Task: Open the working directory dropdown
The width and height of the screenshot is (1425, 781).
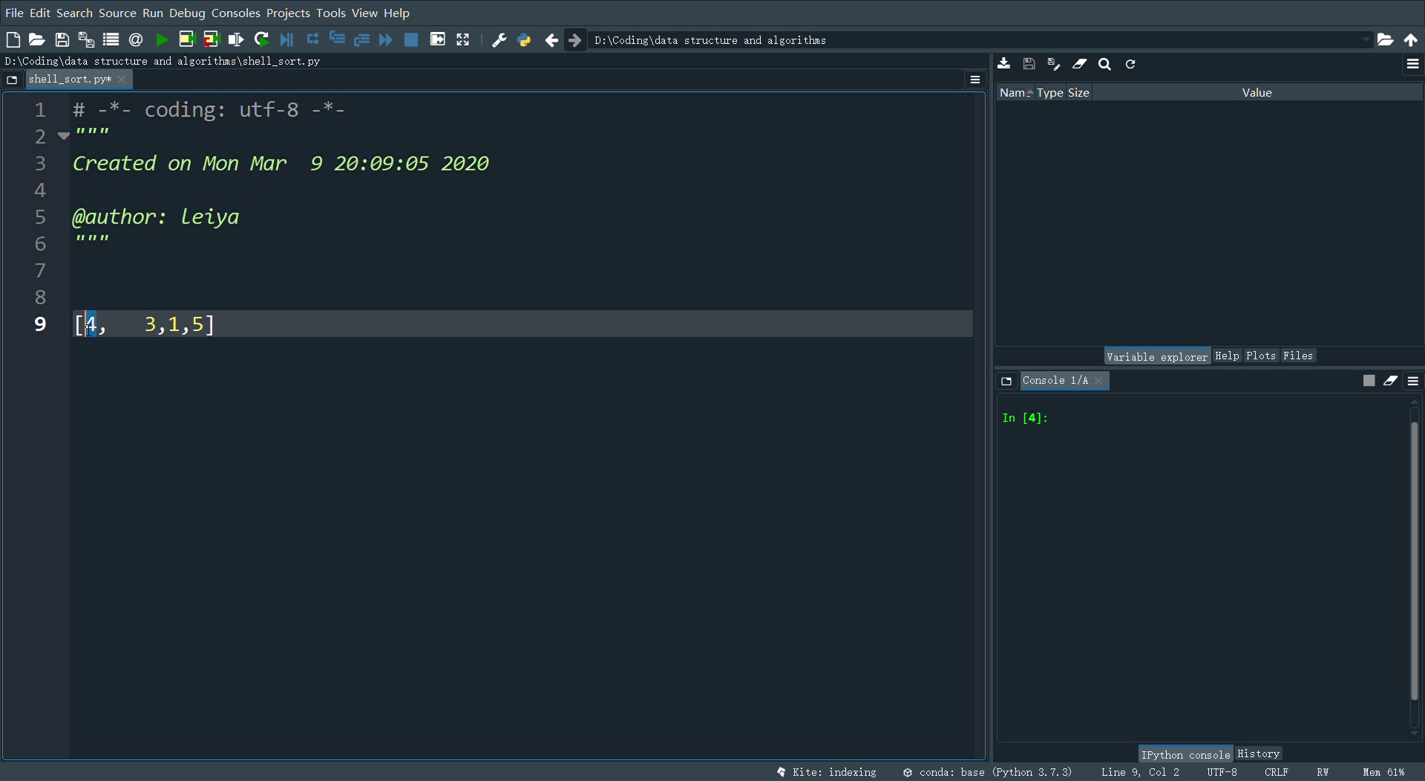Action: (x=1365, y=39)
